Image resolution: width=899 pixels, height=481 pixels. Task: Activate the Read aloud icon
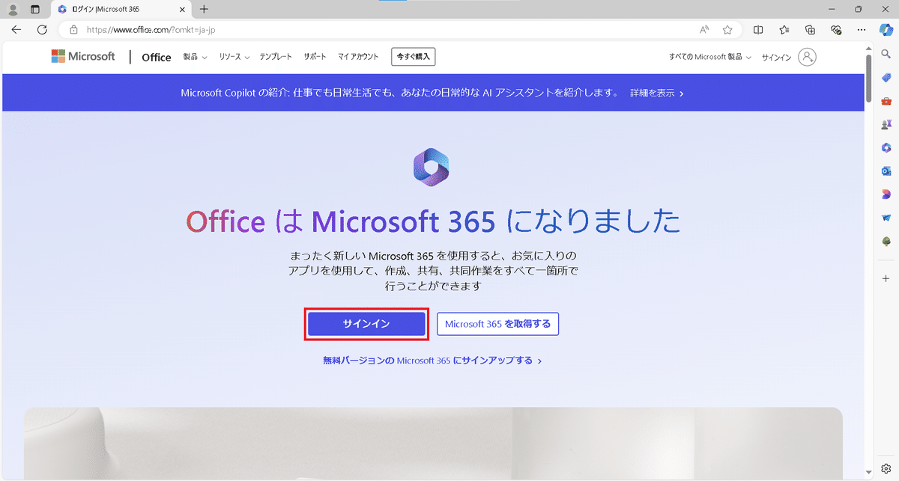point(704,30)
